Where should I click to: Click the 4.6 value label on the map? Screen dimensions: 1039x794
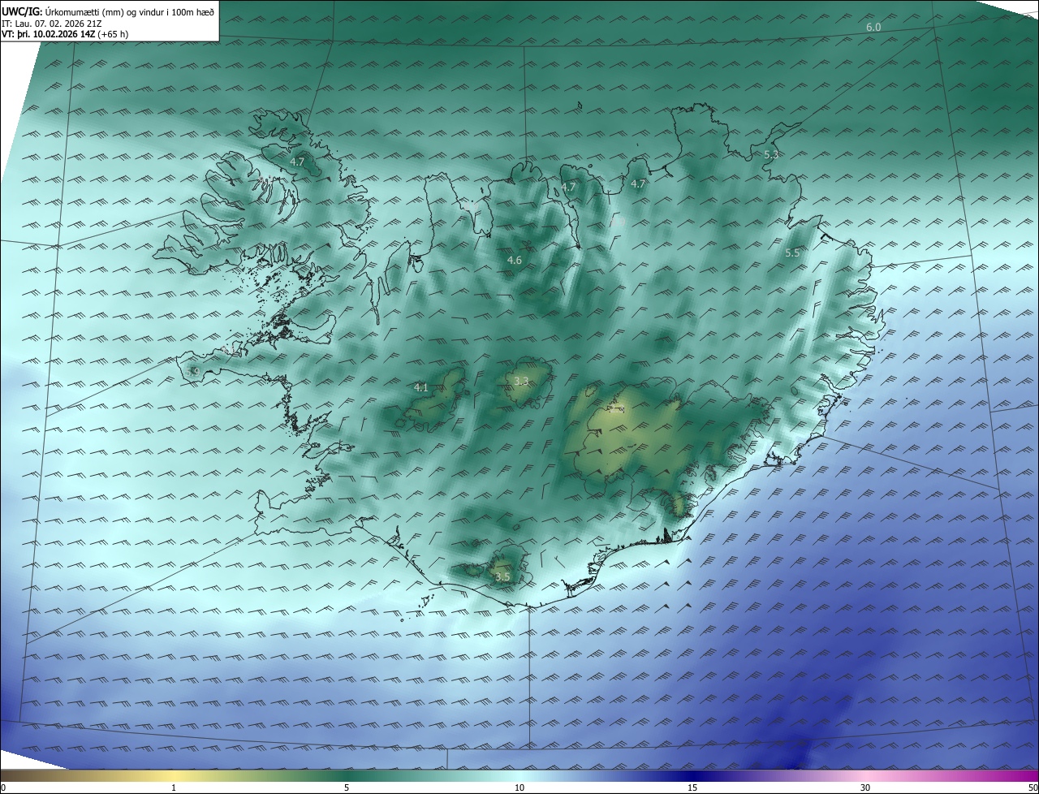coord(515,261)
